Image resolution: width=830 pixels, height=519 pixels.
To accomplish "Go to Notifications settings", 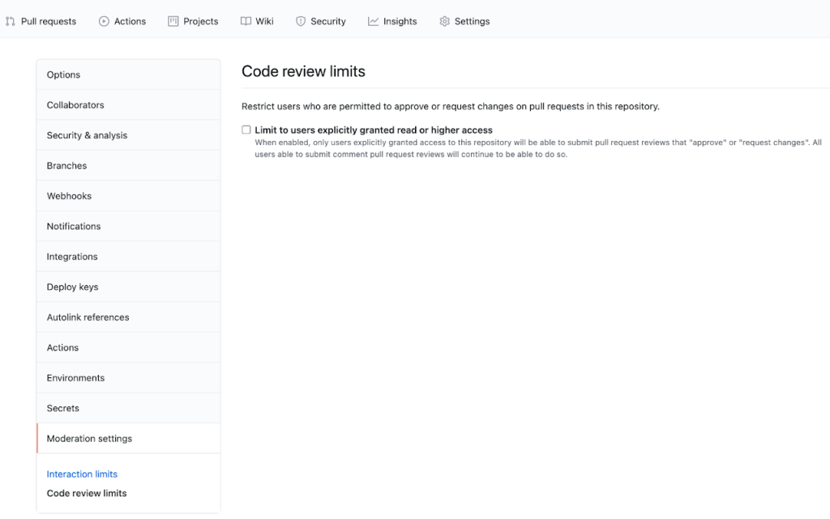I will tap(74, 226).
